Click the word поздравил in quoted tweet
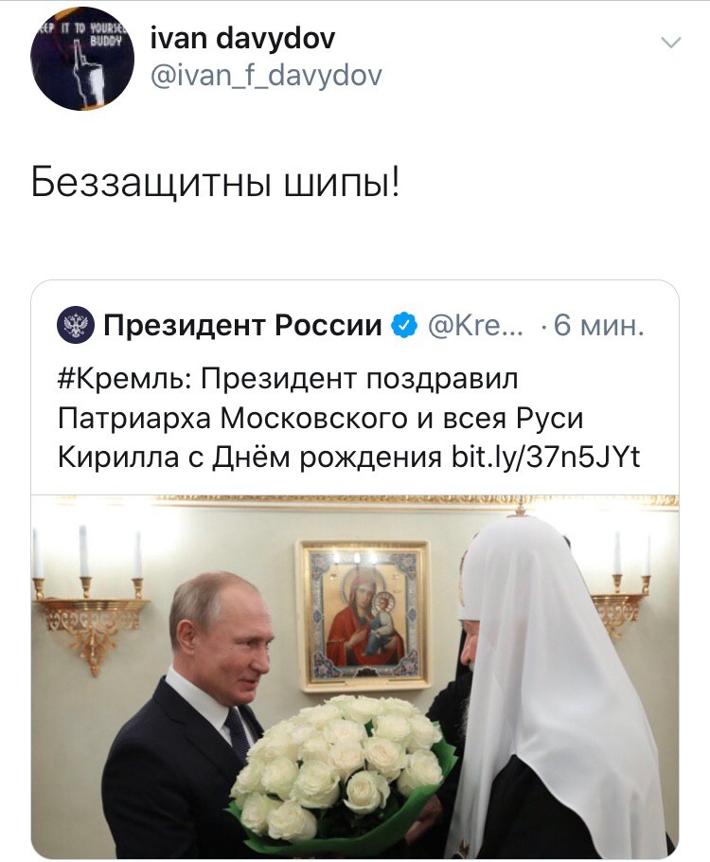The height and width of the screenshot is (862, 710). (442, 379)
